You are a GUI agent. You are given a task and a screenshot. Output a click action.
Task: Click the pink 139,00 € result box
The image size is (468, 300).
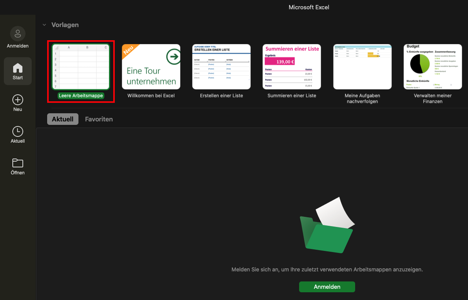click(x=279, y=61)
